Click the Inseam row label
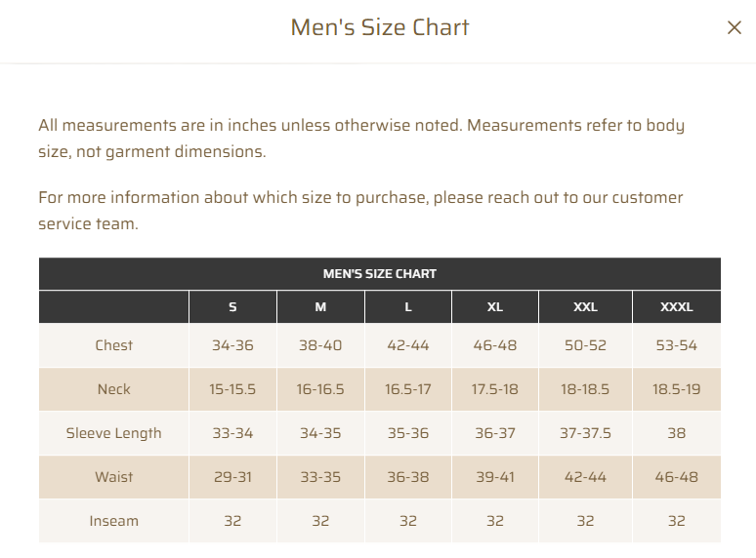Viewport: 756px width, 558px height. pyautogui.click(x=114, y=521)
